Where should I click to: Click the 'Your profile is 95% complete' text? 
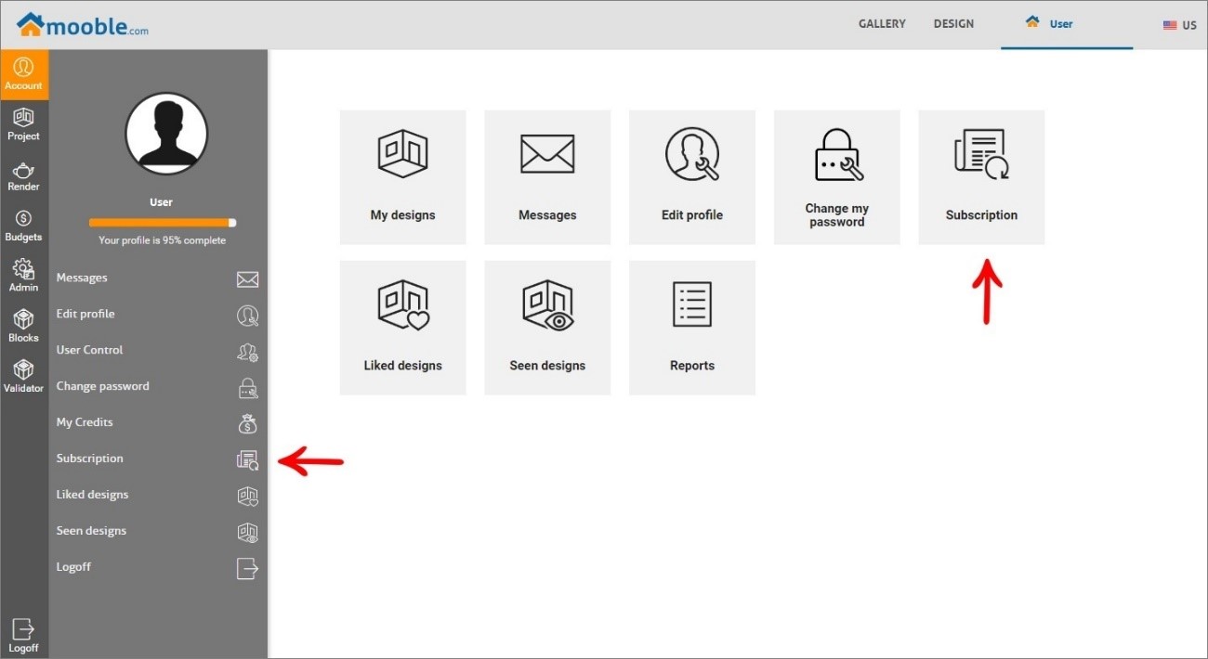tap(163, 240)
